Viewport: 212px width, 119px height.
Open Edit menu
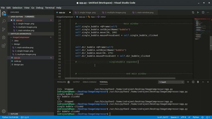coord(9,8)
